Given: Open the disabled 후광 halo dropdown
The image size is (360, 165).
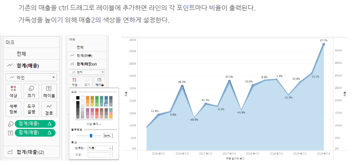Looking at the screenshot, I should tap(100, 155).
